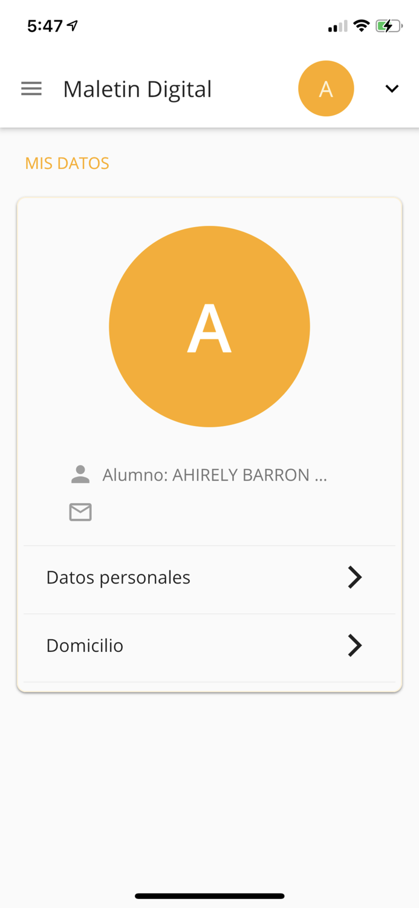Tap the location services arrow icon
Image resolution: width=419 pixels, height=908 pixels.
[x=73, y=26]
